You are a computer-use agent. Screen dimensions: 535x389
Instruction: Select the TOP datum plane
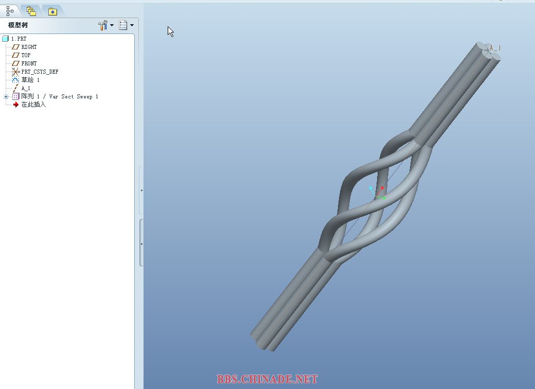(26, 55)
